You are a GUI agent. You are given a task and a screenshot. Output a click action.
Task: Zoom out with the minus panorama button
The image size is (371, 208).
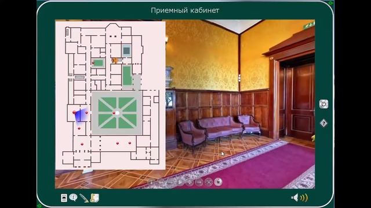[x=199, y=182]
